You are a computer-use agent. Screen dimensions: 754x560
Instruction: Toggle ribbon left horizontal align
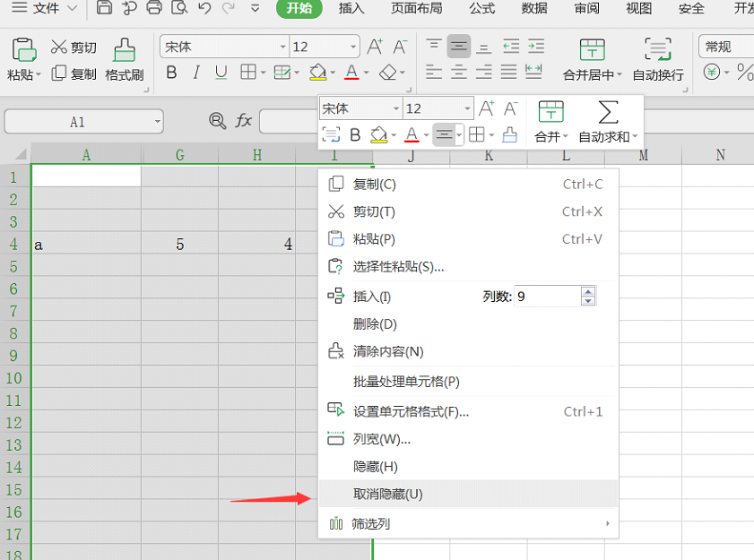pos(434,72)
